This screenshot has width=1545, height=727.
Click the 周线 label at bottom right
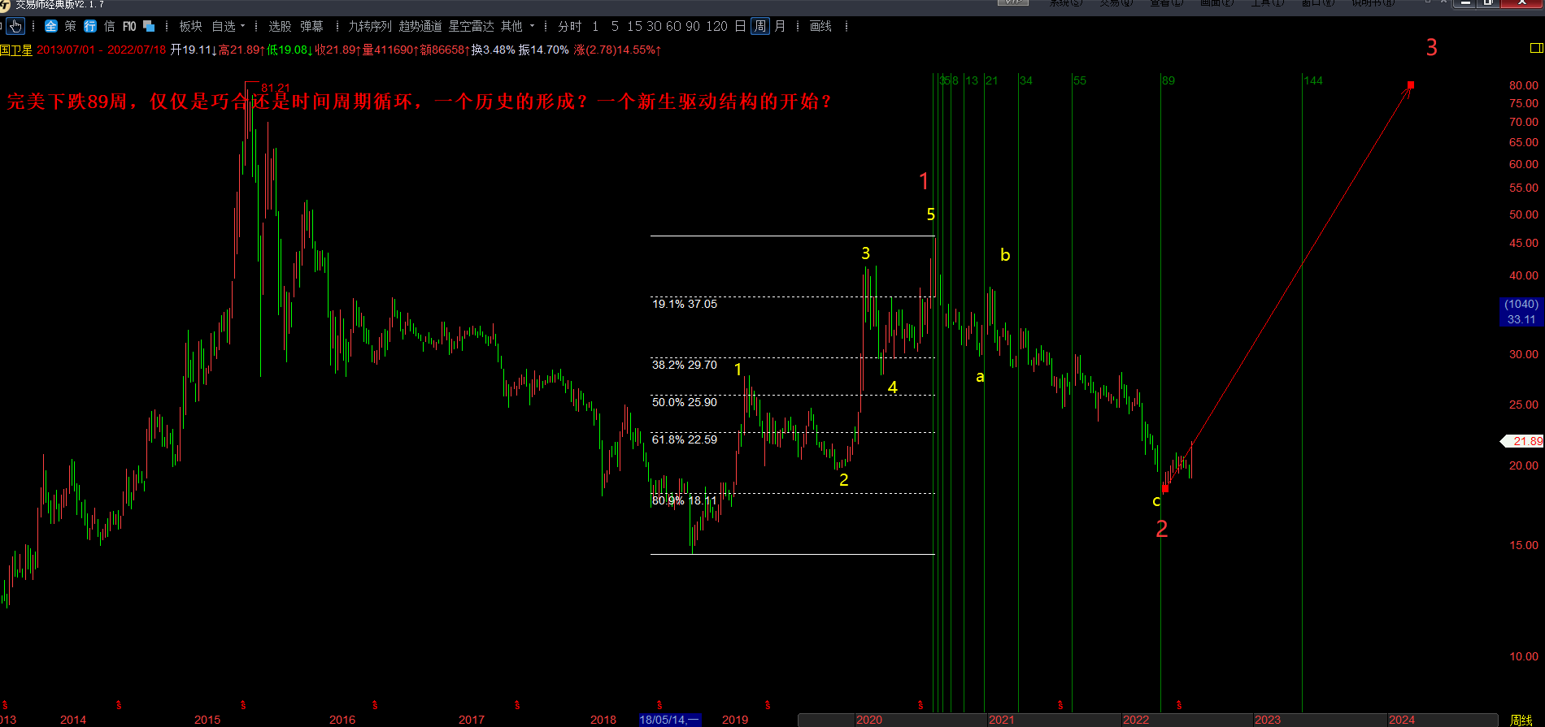click(x=1521, y=720)
